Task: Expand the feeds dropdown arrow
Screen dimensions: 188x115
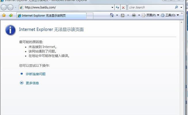Action: (x=128, y=15)
